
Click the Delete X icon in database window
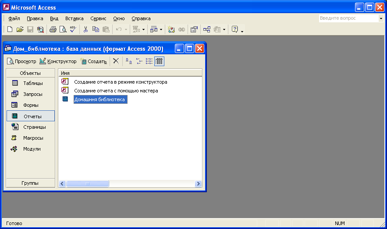tap(116, 61)
